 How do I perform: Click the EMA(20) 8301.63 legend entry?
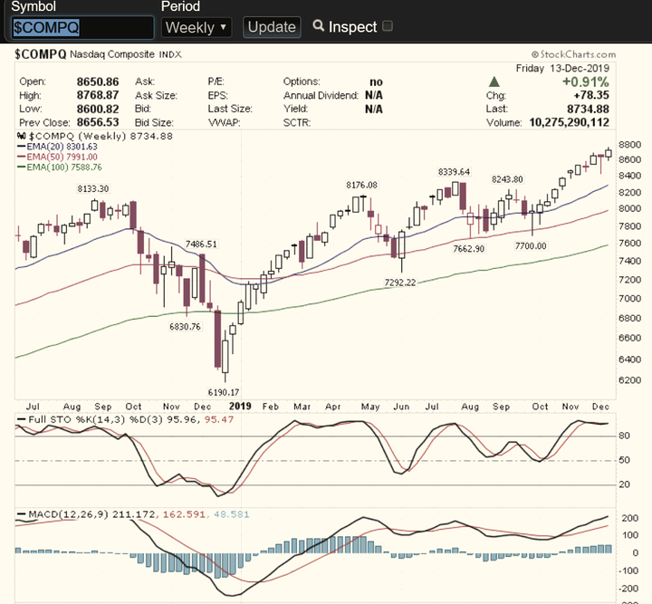[57, 147]
